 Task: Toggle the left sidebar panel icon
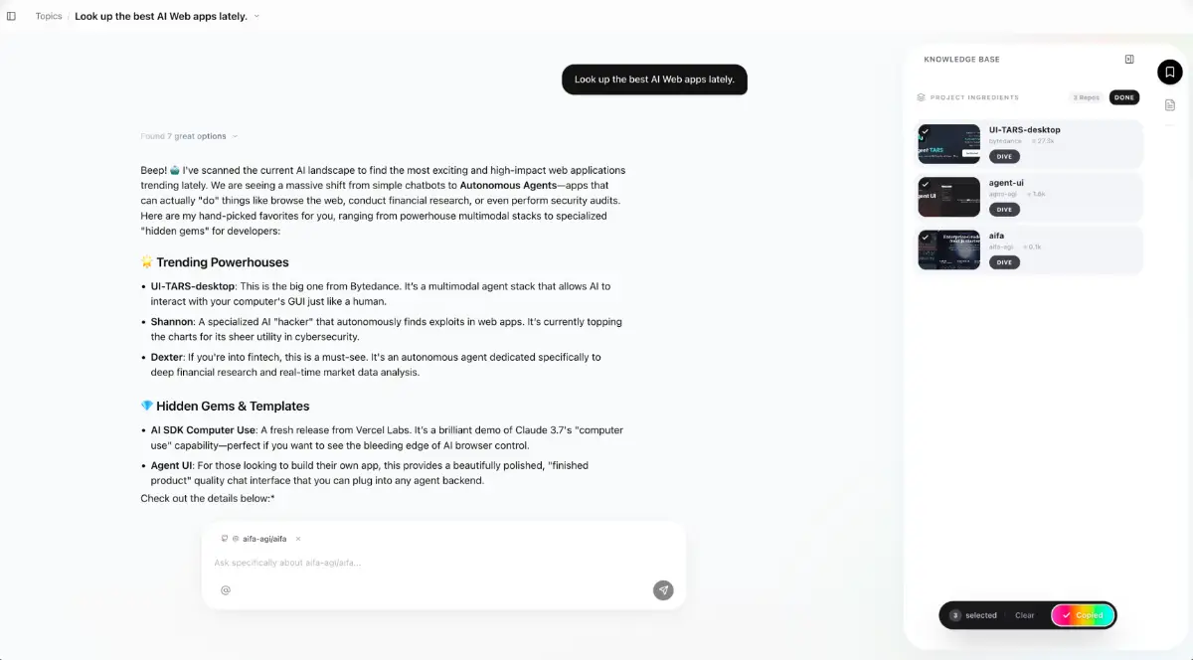12,16
